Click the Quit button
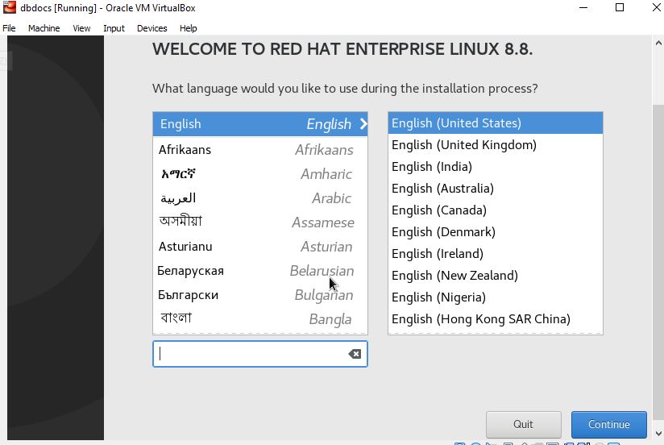 524,424
